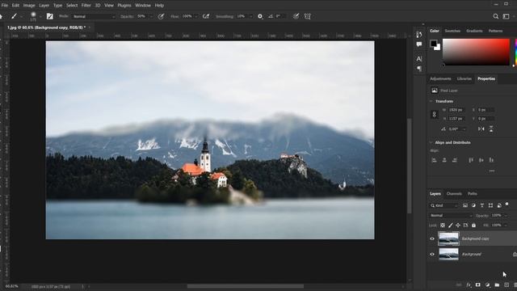The height and width of the screenshot is (291, 517).
Task: Add layer mask button
Action: [477, 285]
